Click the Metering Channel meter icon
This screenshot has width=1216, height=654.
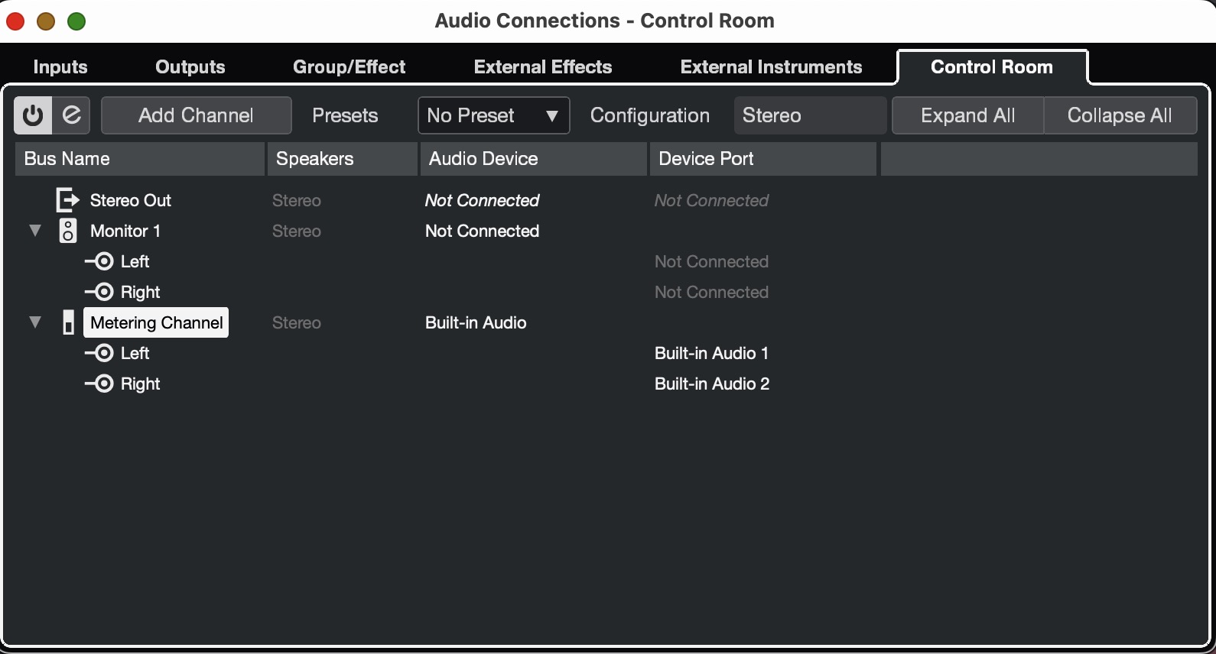68,322
